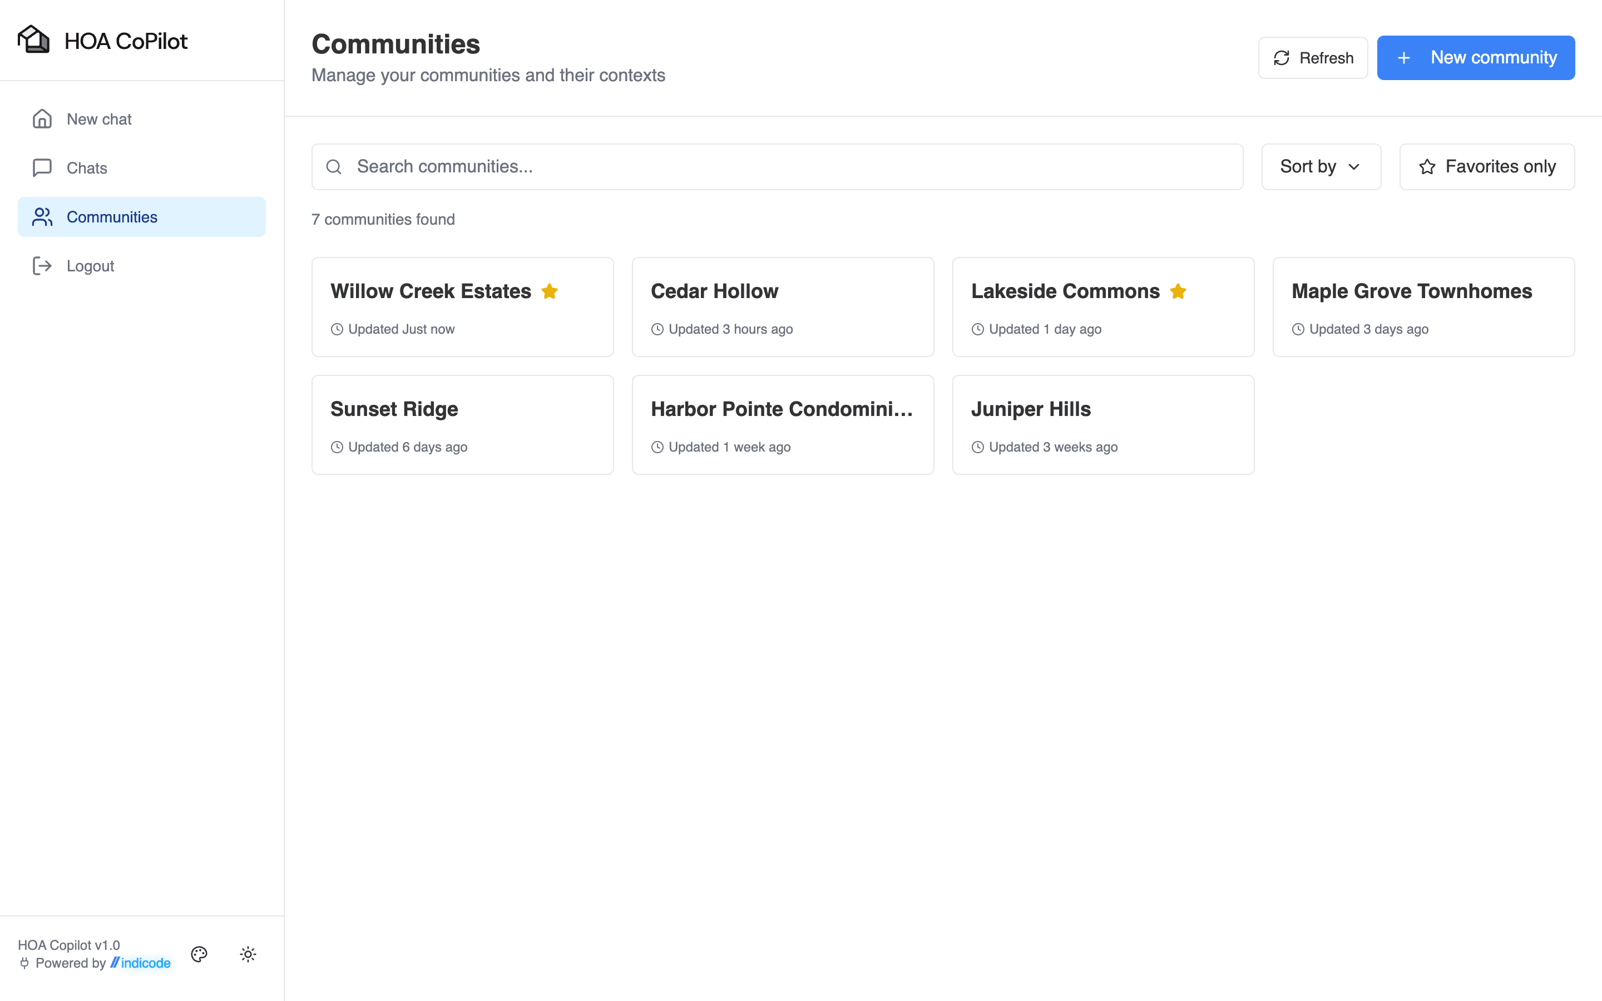The height and width of the screenshot is (1001, 1602).
Task: Click 'Updated 6 days ago' text
Action: (408, 447)
